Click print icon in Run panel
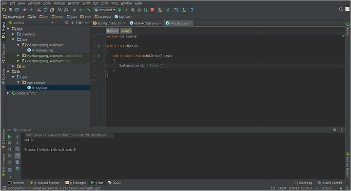 pos(18,162)
